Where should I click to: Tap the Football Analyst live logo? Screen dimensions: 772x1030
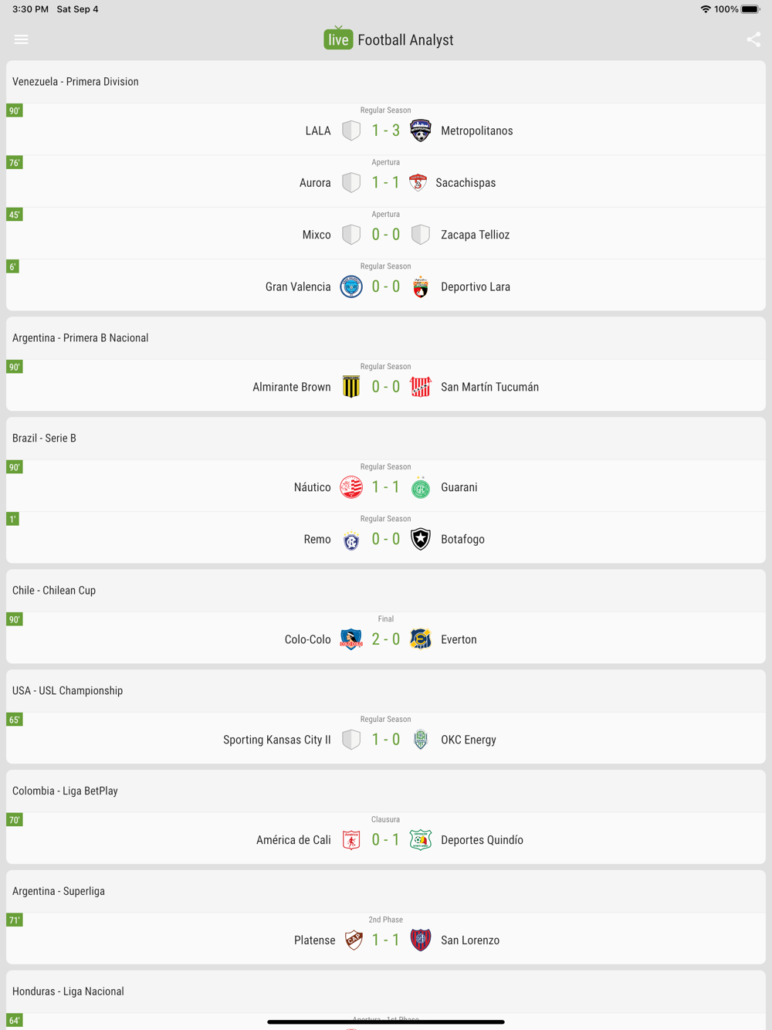click(338, 39)
